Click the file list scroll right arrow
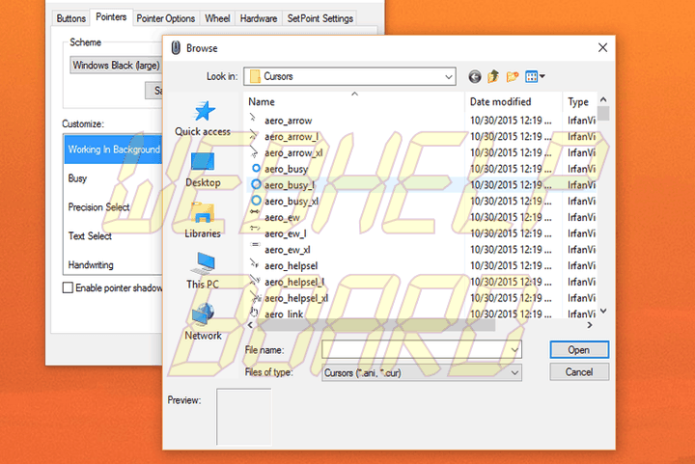Viewport: 695px width, 464px height. (x=590, y=325)
